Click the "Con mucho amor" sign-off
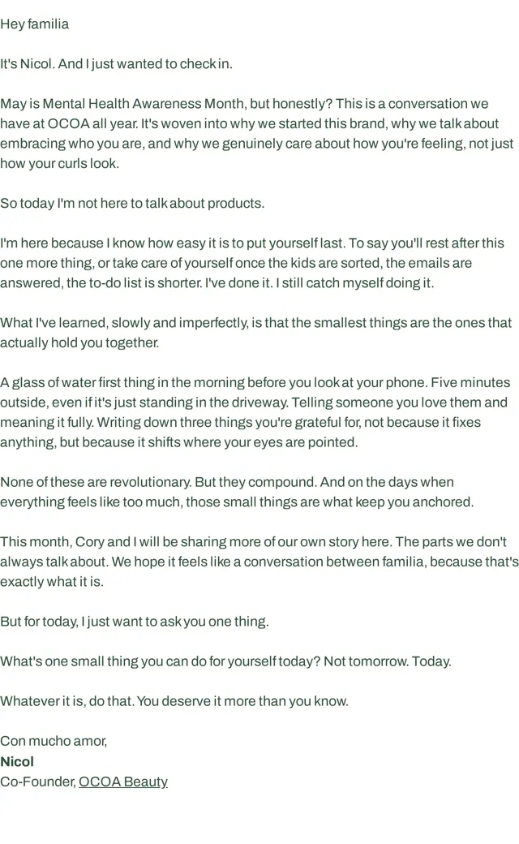This screenshot has width=519, height=844. 54,741
